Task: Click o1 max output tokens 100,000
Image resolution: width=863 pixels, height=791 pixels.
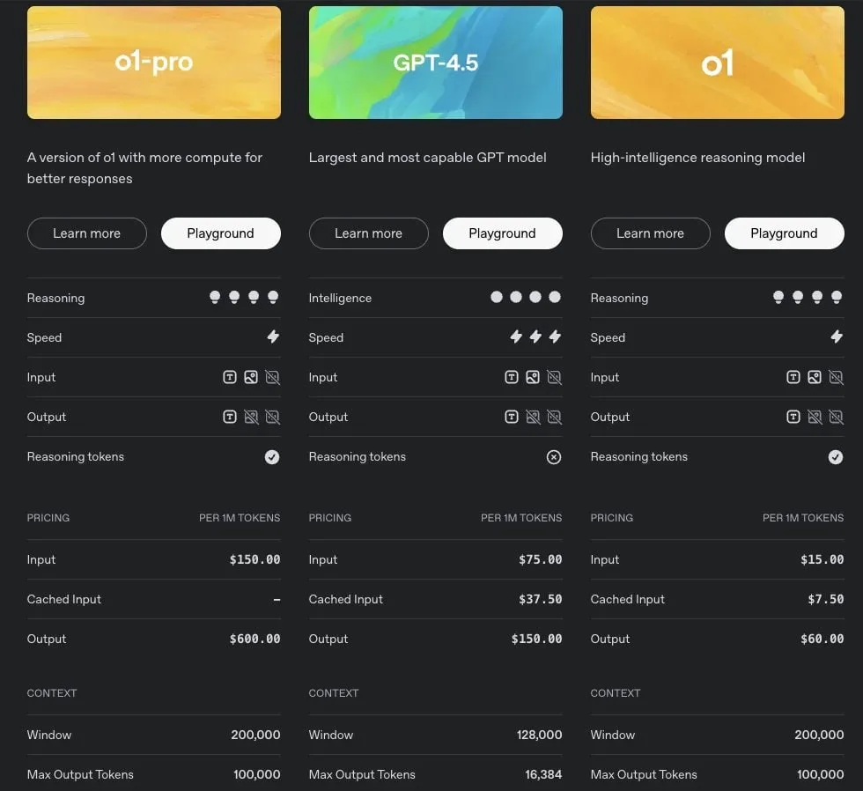Action: [x=821, y=774]
